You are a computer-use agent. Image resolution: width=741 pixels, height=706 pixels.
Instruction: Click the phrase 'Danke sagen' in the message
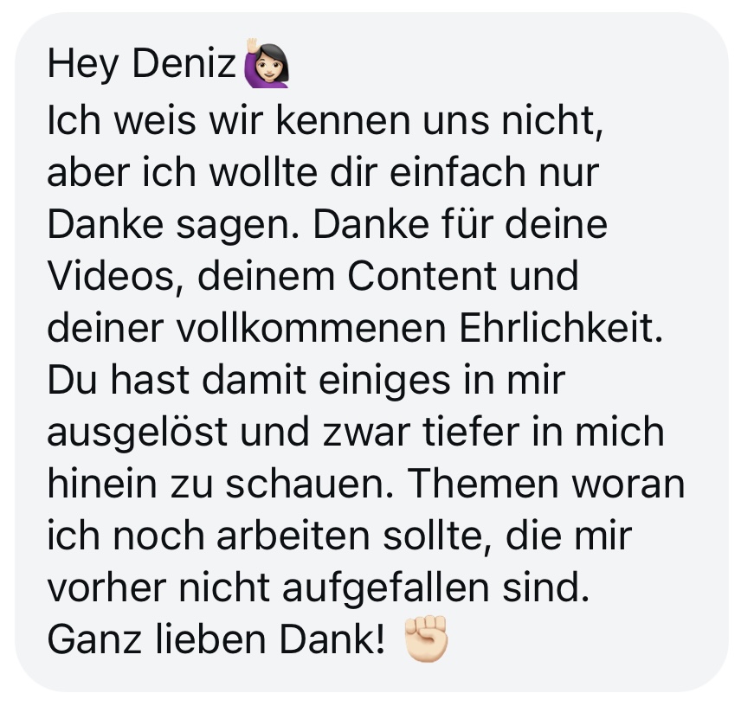[x=171, y=225]
